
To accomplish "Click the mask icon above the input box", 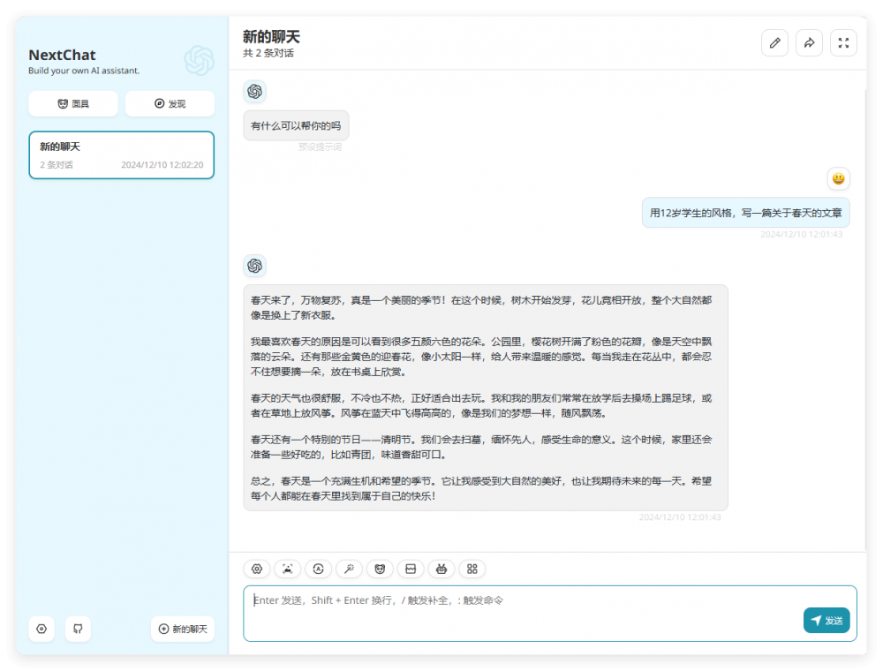I will click(380, 569).
